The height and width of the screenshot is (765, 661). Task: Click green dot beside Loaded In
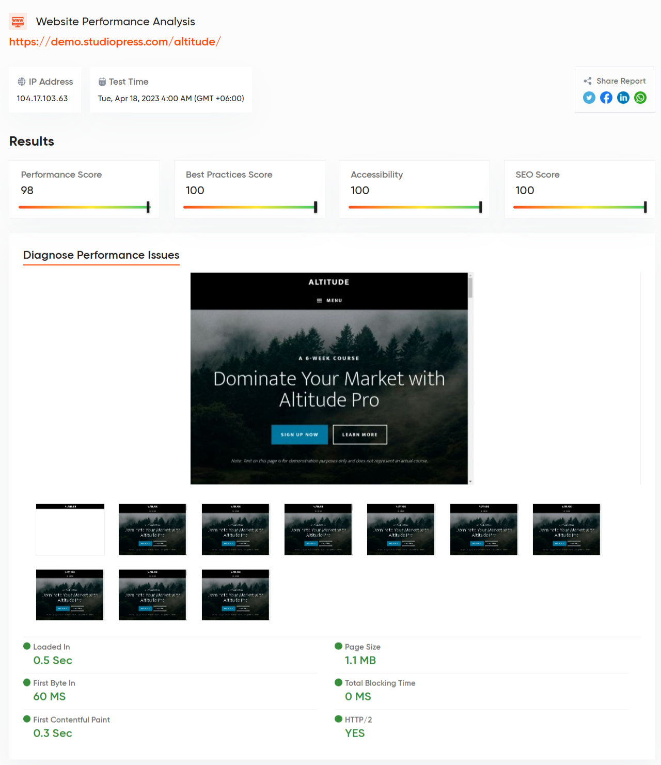(x=27, y=646)
